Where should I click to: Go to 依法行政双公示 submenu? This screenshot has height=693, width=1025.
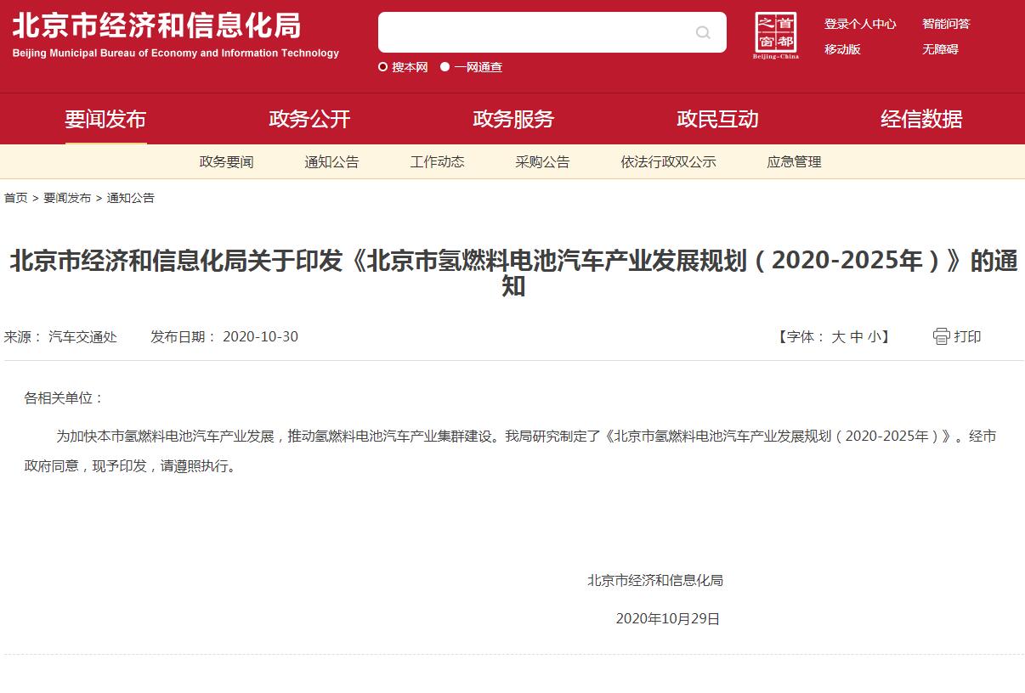tap(668, 161)
